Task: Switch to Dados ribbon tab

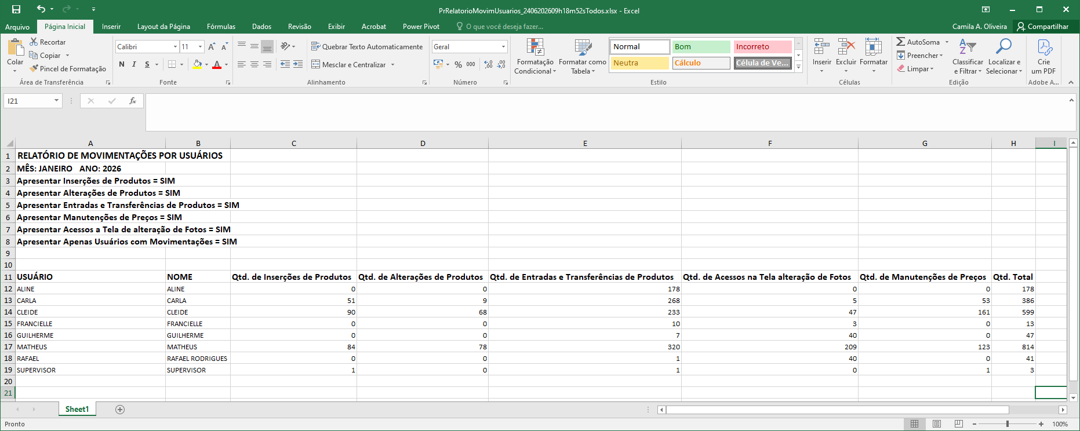Action: [261, 27]
